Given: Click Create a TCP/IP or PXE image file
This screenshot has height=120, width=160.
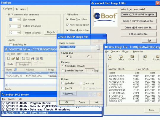Looking at the screenshot, I should coord(139,15).
